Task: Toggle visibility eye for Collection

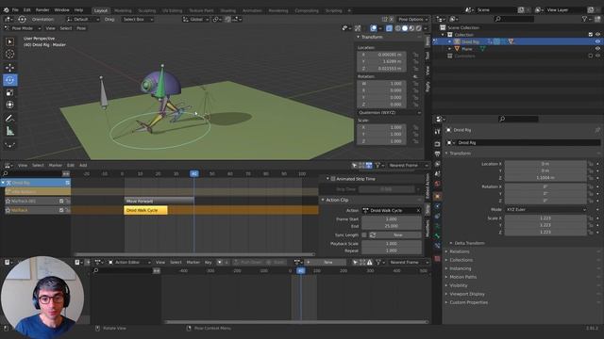Action: pyautogui.click(x=597, y=35)
